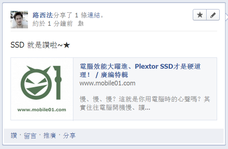Open the poster's profile picture
The width and height of the screenshot is (228, 149).
pyautogui.click(x=19, y=20)
